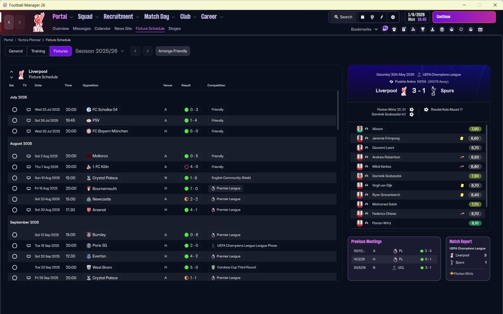Click the fixture list vertical scrollbar
The height and width of the screenshot is (314, 503).
tap(338, 110)
